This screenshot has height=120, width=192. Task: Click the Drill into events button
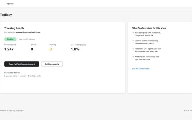[52, 64]
